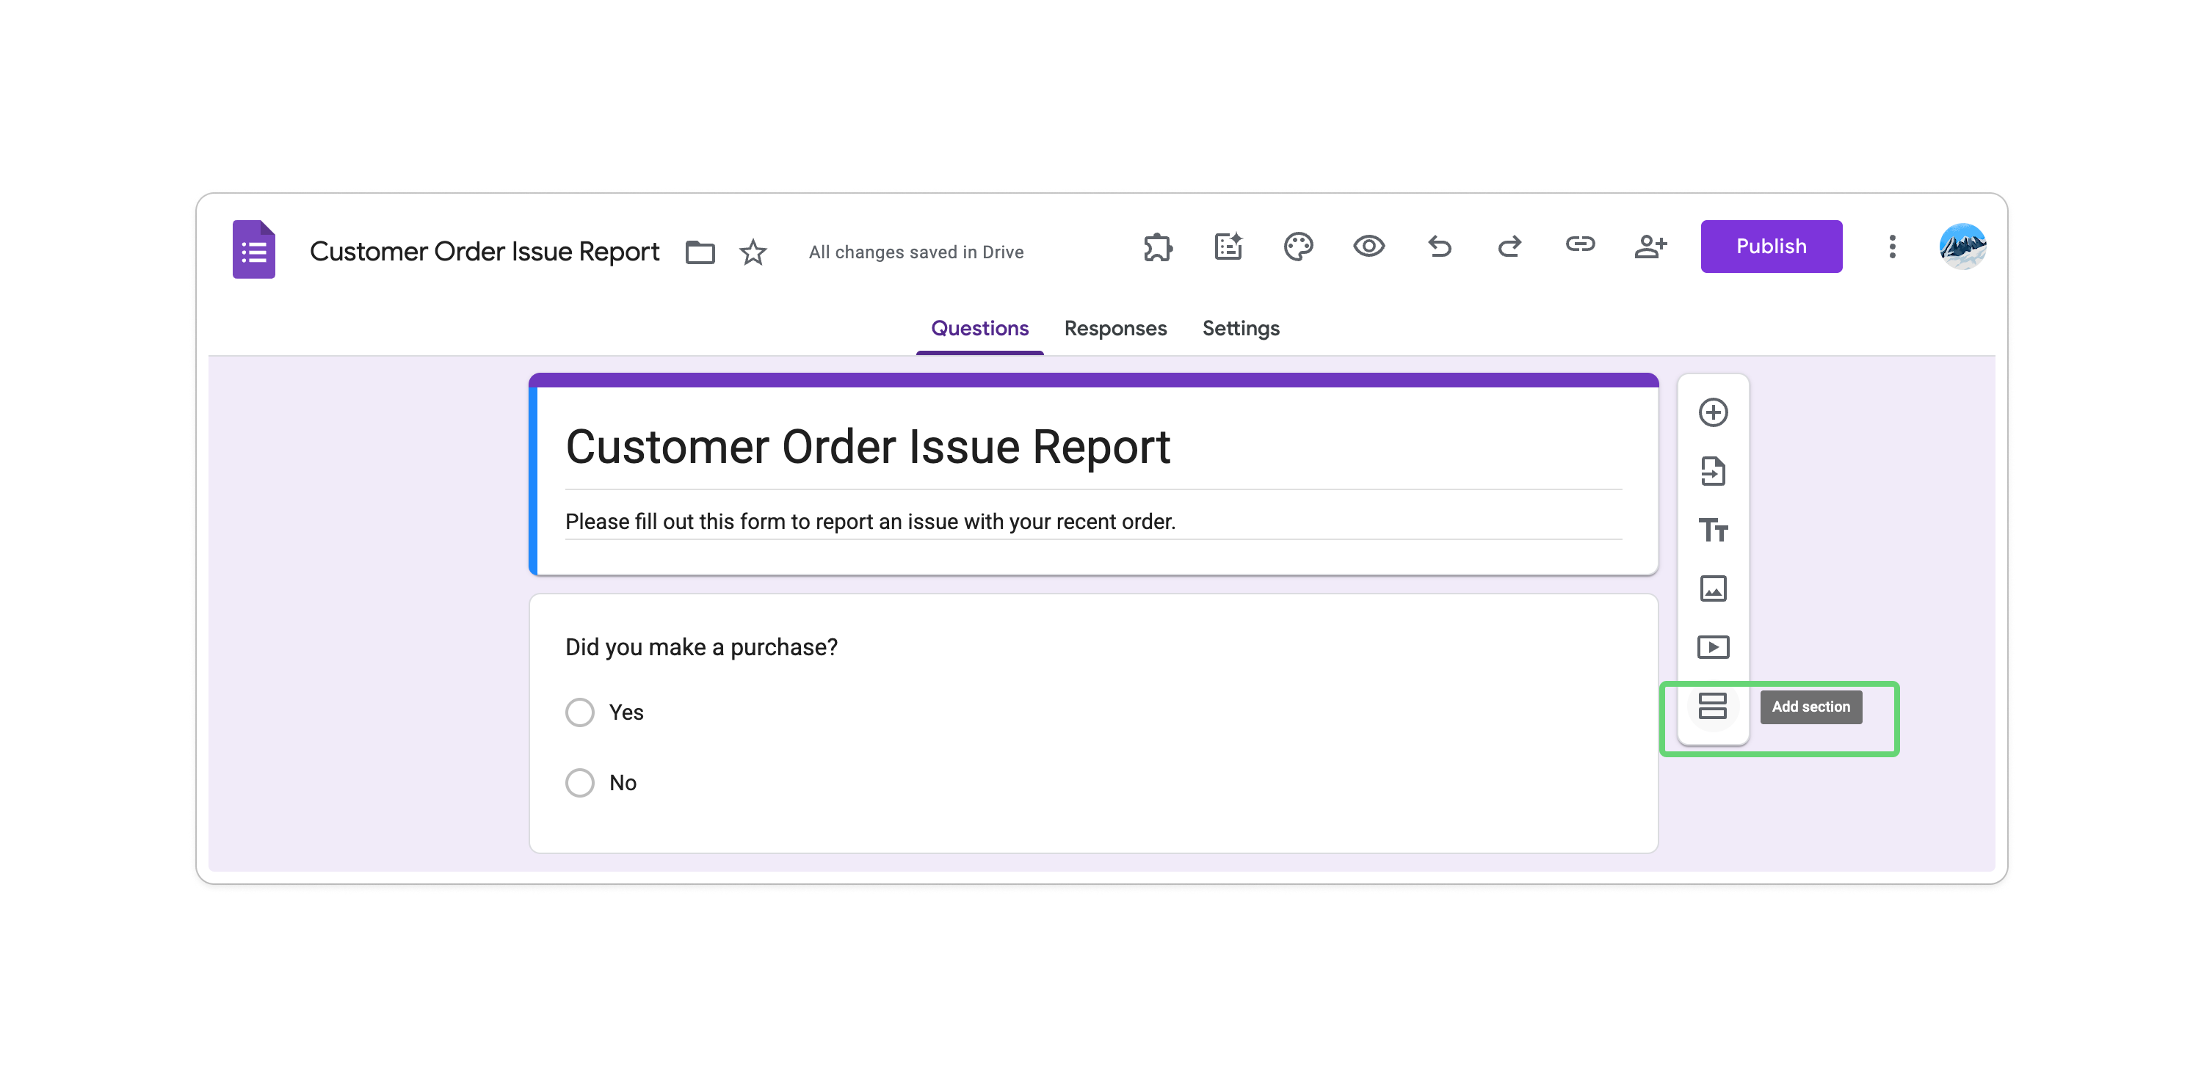Screen dimensions: 2204x1083
Task: Import questions from another form
Action: (1714, 471)
